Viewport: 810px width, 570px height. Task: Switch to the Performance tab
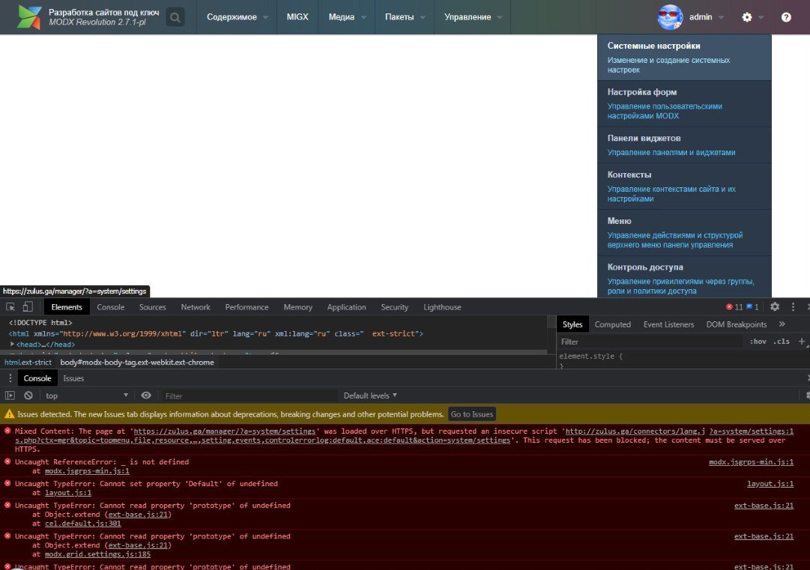(x=247, y=306)
